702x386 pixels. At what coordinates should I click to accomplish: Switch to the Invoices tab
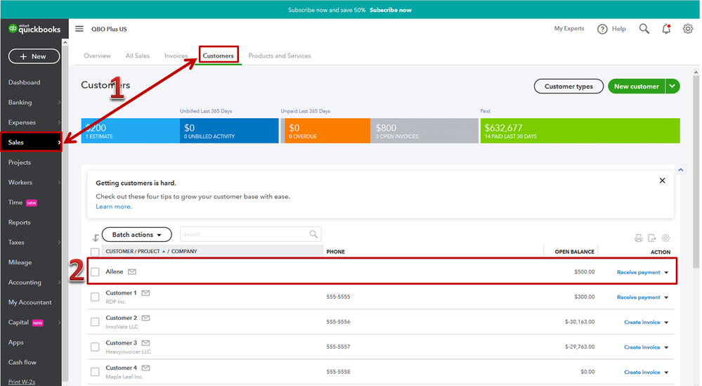(176, 56)
